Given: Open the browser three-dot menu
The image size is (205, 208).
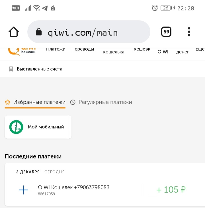Looking at the screenshot, I should click(189, 32).
